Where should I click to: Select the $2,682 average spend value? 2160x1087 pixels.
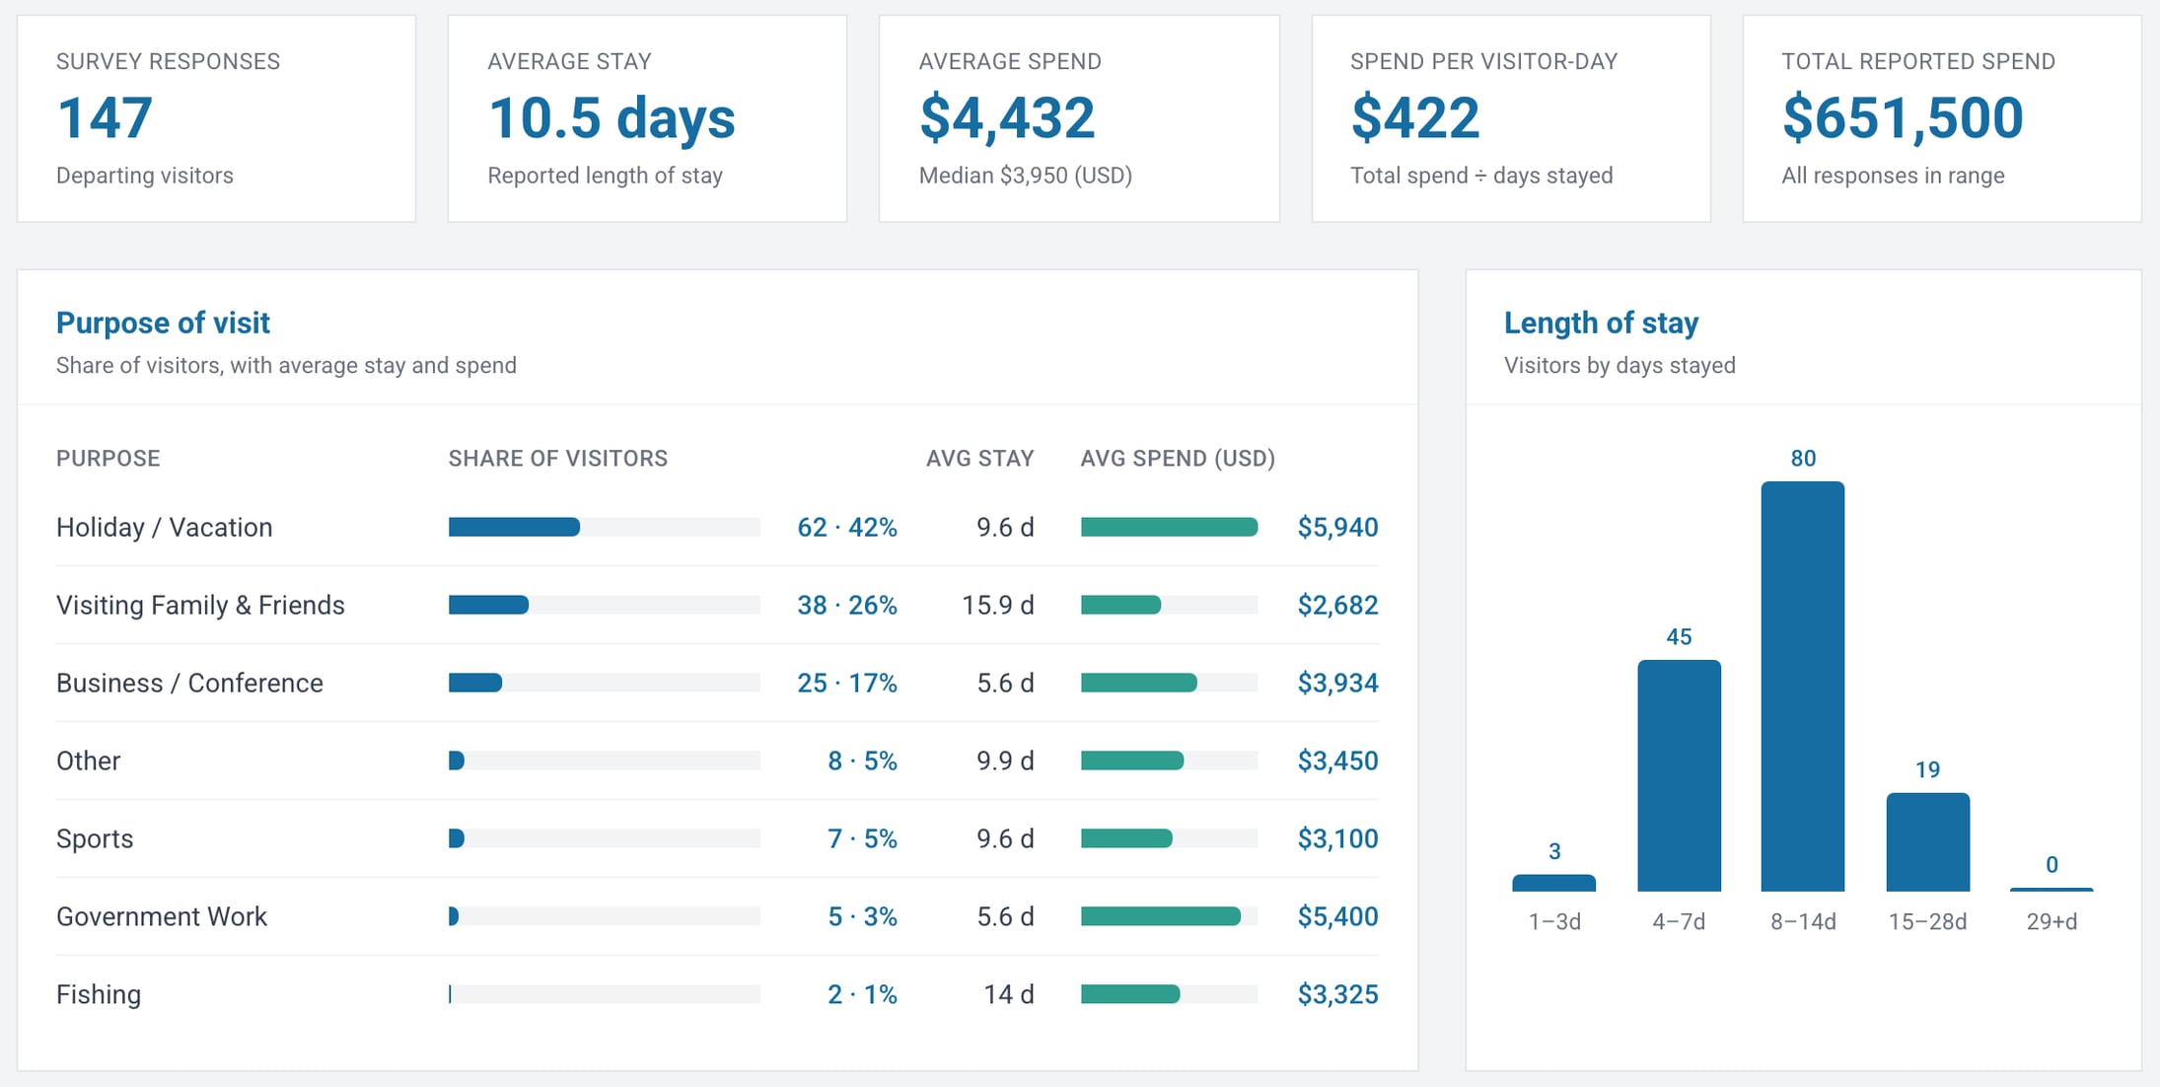1337,606
